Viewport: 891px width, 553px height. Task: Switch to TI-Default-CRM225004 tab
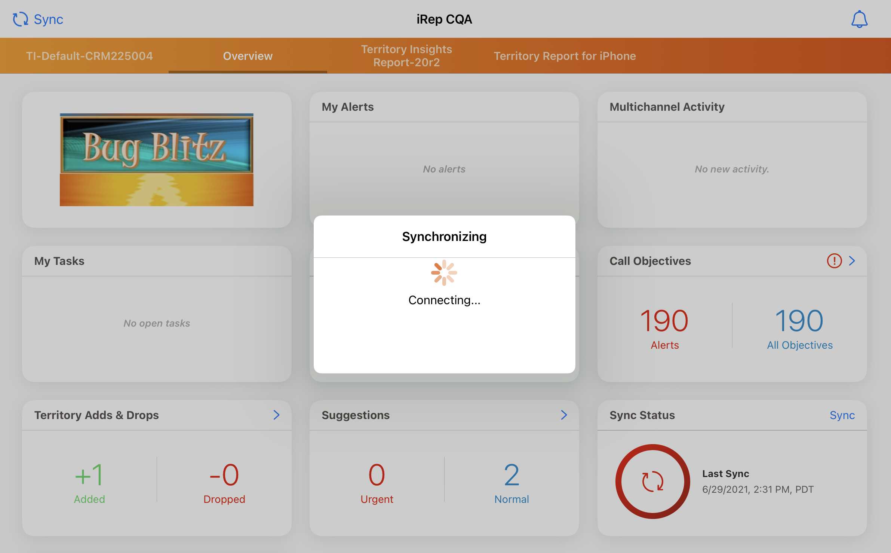[89, 56]
